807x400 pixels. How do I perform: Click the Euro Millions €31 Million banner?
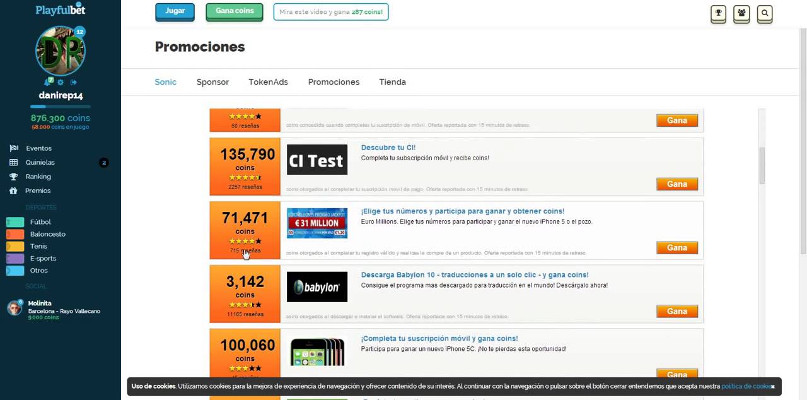point(317,223)
